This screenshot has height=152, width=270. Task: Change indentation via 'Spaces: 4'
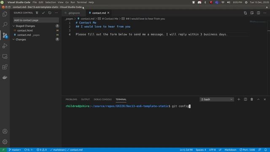pyautogui.click(x=201, y=150)
